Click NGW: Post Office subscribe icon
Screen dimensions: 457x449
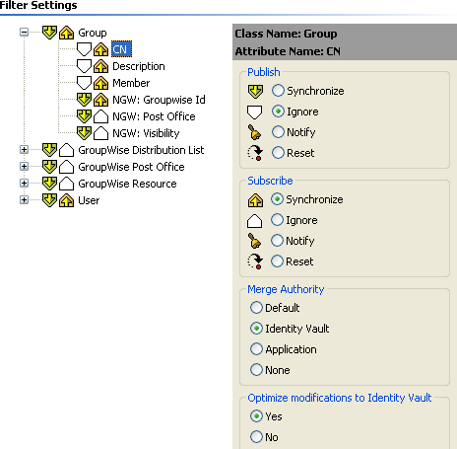(100, 116)
